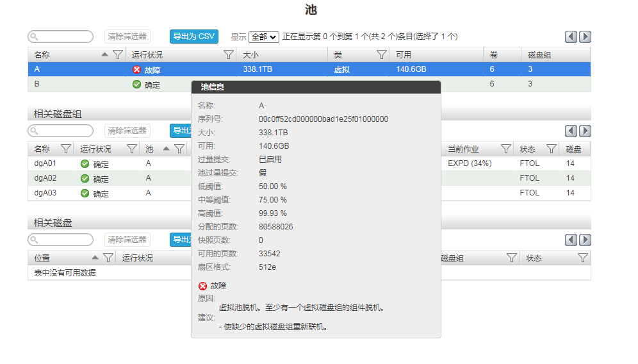This screenshot has width=638, height=364.
Task: Open filter for disk groups 运行状况 column
Action: 131,149
